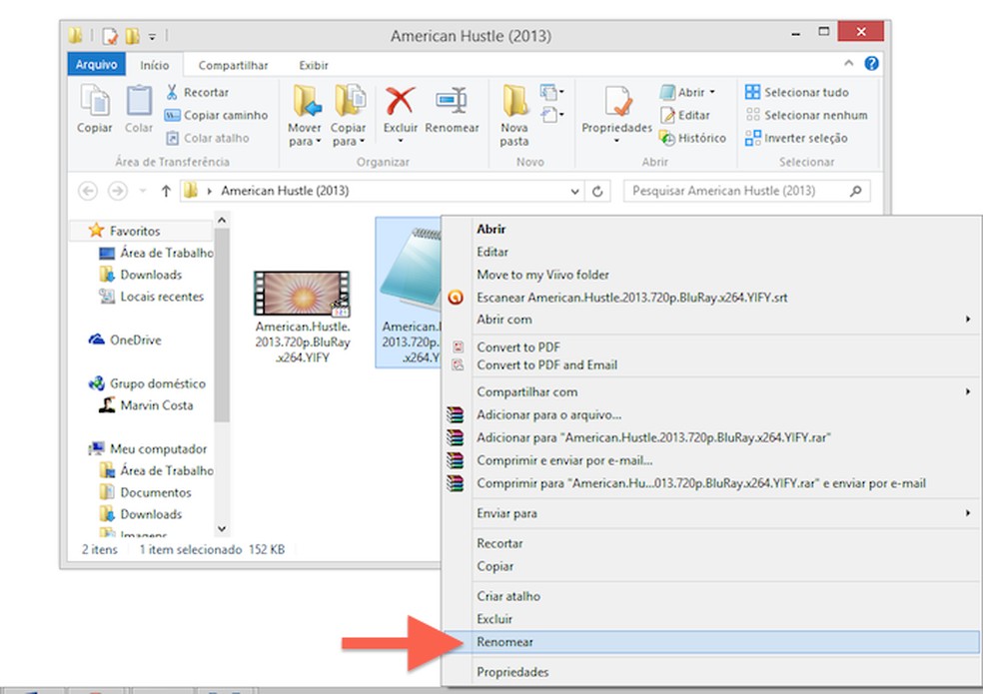Expand the address bar history dropdown
The height and width of the screenshot is (694, 983).
click(x=574, y=191)
